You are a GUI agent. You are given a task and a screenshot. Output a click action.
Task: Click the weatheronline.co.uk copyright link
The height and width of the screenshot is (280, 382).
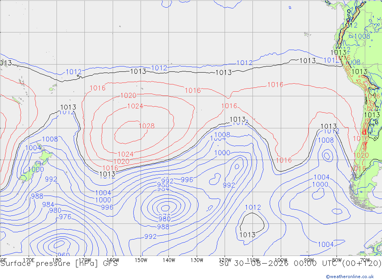(350, 277)
